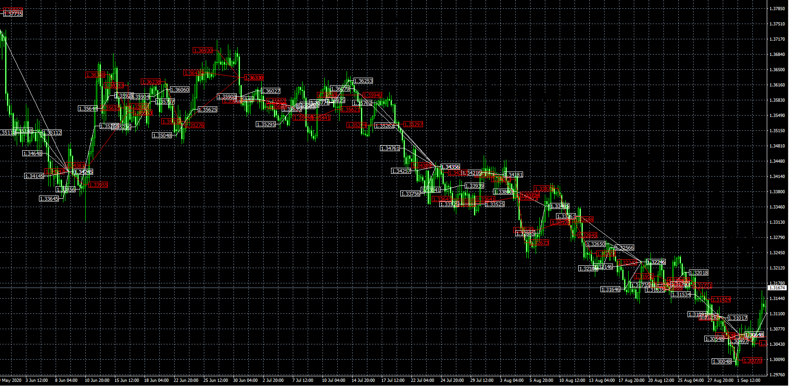Select the 1.34480 value on price axis
The width and height of the screenshot is (789, 386).
click(777, 161)
